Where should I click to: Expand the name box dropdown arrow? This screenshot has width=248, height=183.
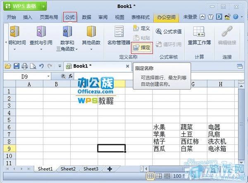pyautogui.click(x=48, y=76)
